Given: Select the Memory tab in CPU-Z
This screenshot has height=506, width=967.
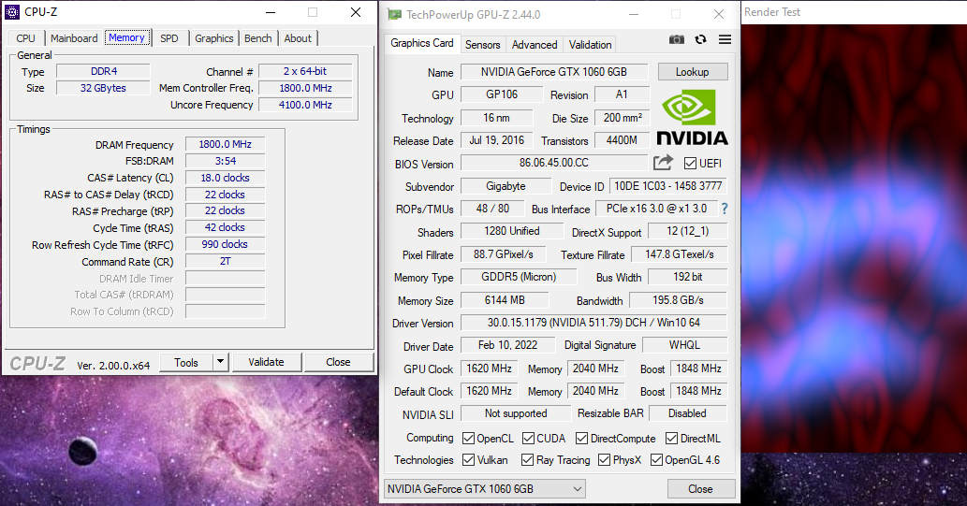Looking at the screenshot, I should [x=126, y=37].
